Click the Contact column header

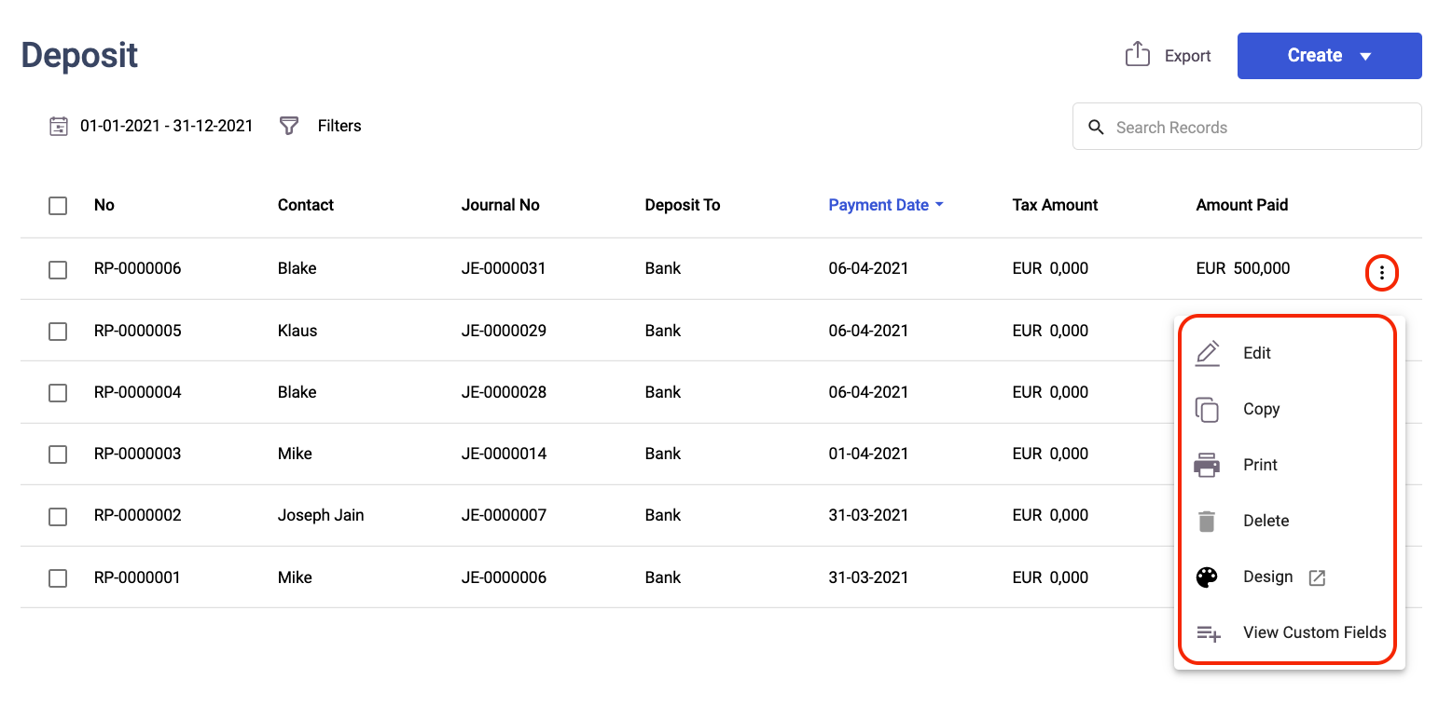[x=305, y=205]
